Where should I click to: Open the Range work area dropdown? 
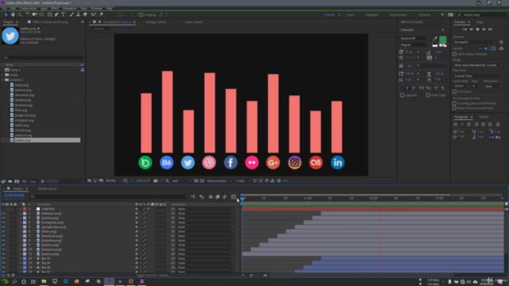point(478,65)
